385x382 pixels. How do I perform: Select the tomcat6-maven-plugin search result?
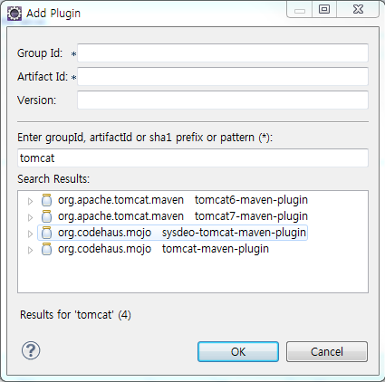pos(183,200)
